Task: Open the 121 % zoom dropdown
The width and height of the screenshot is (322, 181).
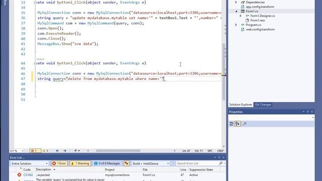Action: [17, 151]
